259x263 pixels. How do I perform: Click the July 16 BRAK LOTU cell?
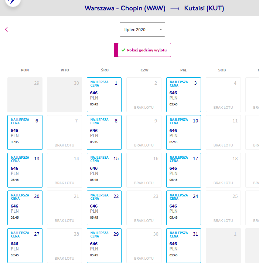pos(144,170)
